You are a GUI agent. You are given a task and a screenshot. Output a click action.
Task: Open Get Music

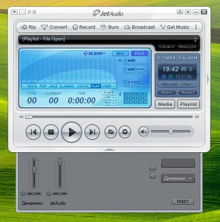(x=174, y=27)
